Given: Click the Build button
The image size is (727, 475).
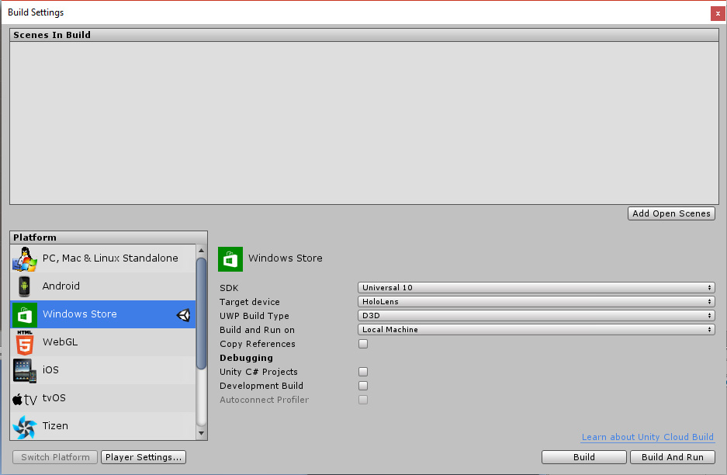Looking at the screenshot, I should (583, 457).
